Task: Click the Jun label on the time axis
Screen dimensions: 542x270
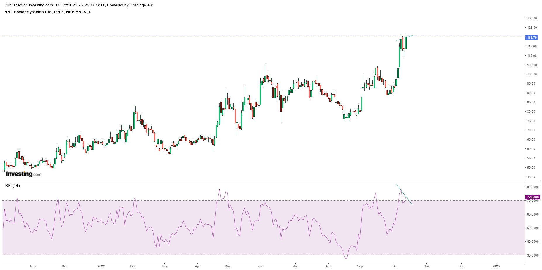Action: click(x=261, y=266)
